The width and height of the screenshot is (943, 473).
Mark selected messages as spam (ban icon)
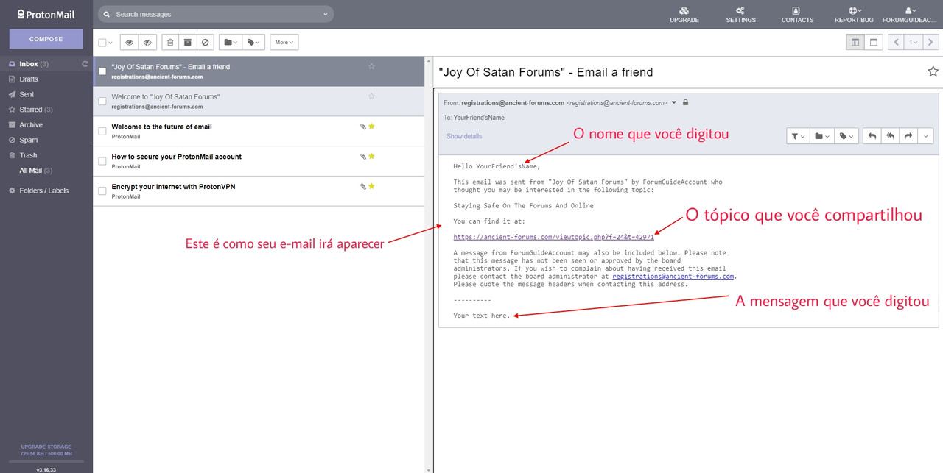pos(206,43)
